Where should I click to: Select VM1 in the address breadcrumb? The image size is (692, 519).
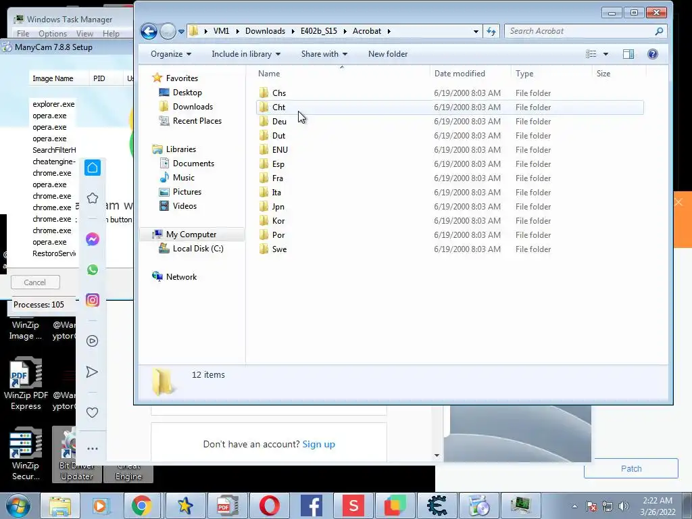221,31
